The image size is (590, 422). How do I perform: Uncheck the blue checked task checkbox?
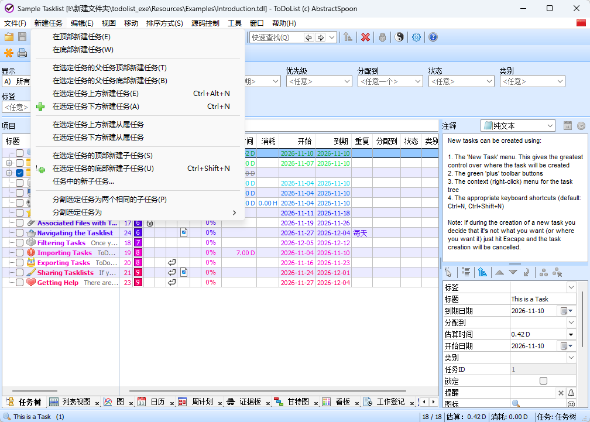[x=19, y=173]
